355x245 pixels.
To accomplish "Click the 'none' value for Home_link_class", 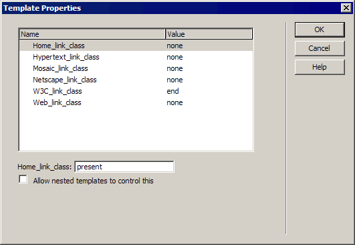I will [x=174, y=46].
